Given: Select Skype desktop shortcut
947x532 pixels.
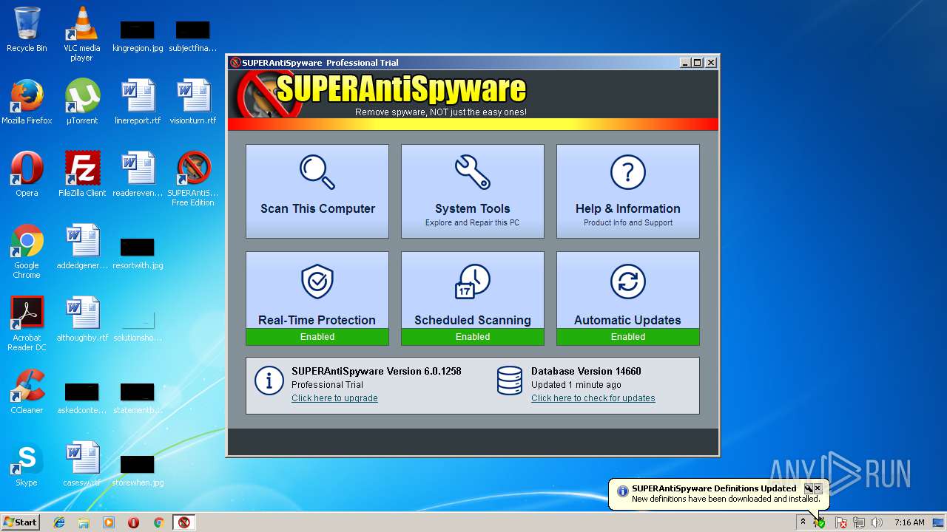Looking at the screenshot, I should point(27,464).
